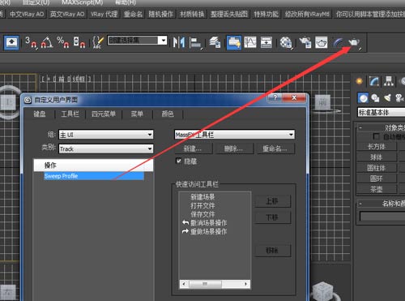This screenshot has width=405, height=301.
Task: Switch to the 键盘 tab
Action: pyautogui.click(x=40, y=114)
